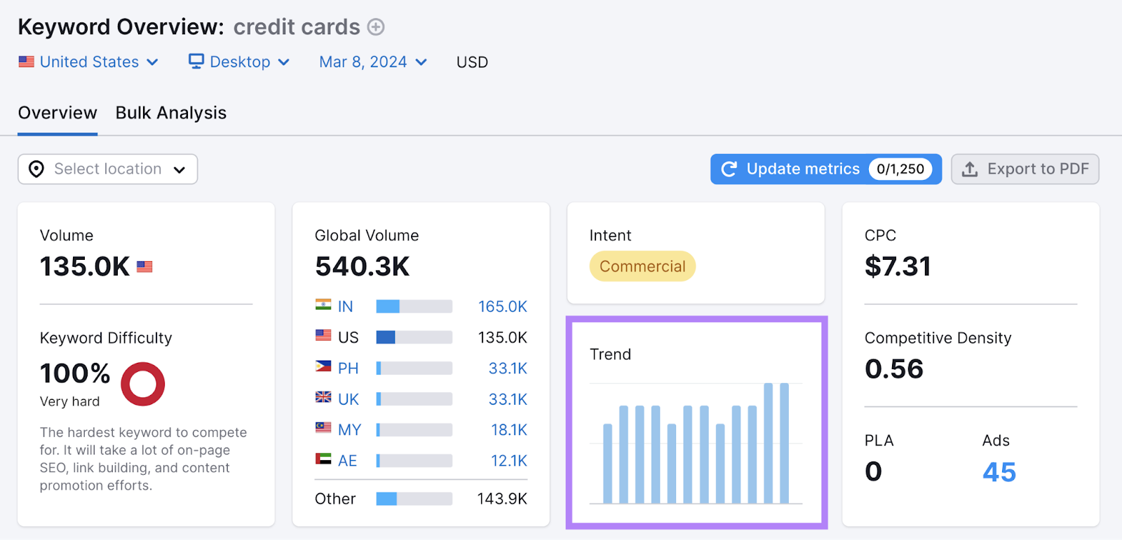Click the 33.1K UK volume value
Screen dimensions: 1122x540
[508, 399]
